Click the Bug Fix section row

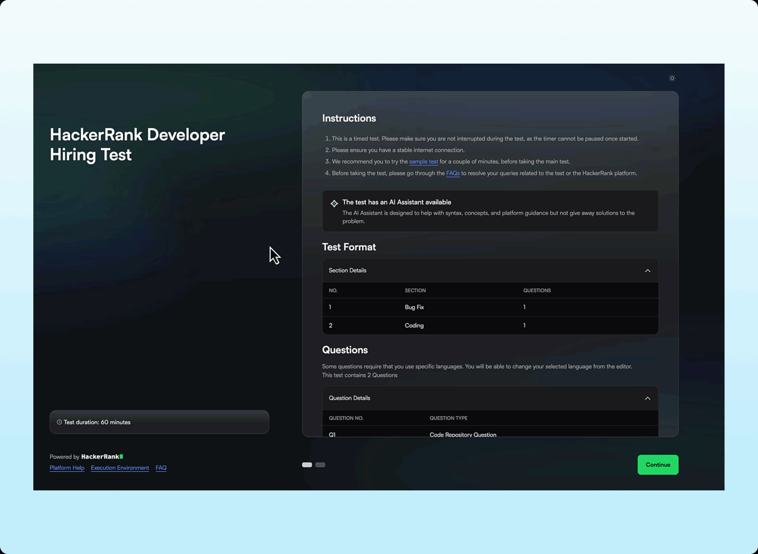coord(490,307)
